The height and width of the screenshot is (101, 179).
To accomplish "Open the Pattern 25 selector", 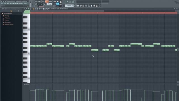I will [x=69, y=6].
